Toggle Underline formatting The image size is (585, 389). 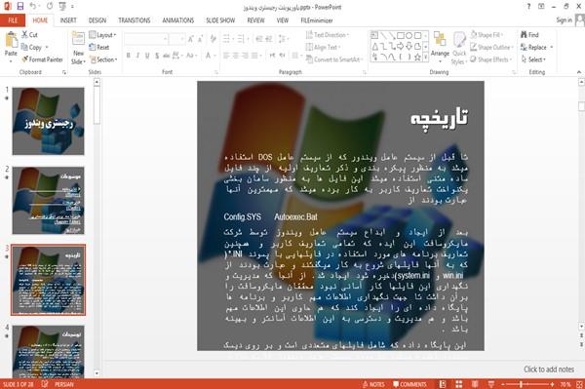pos(147,56)
